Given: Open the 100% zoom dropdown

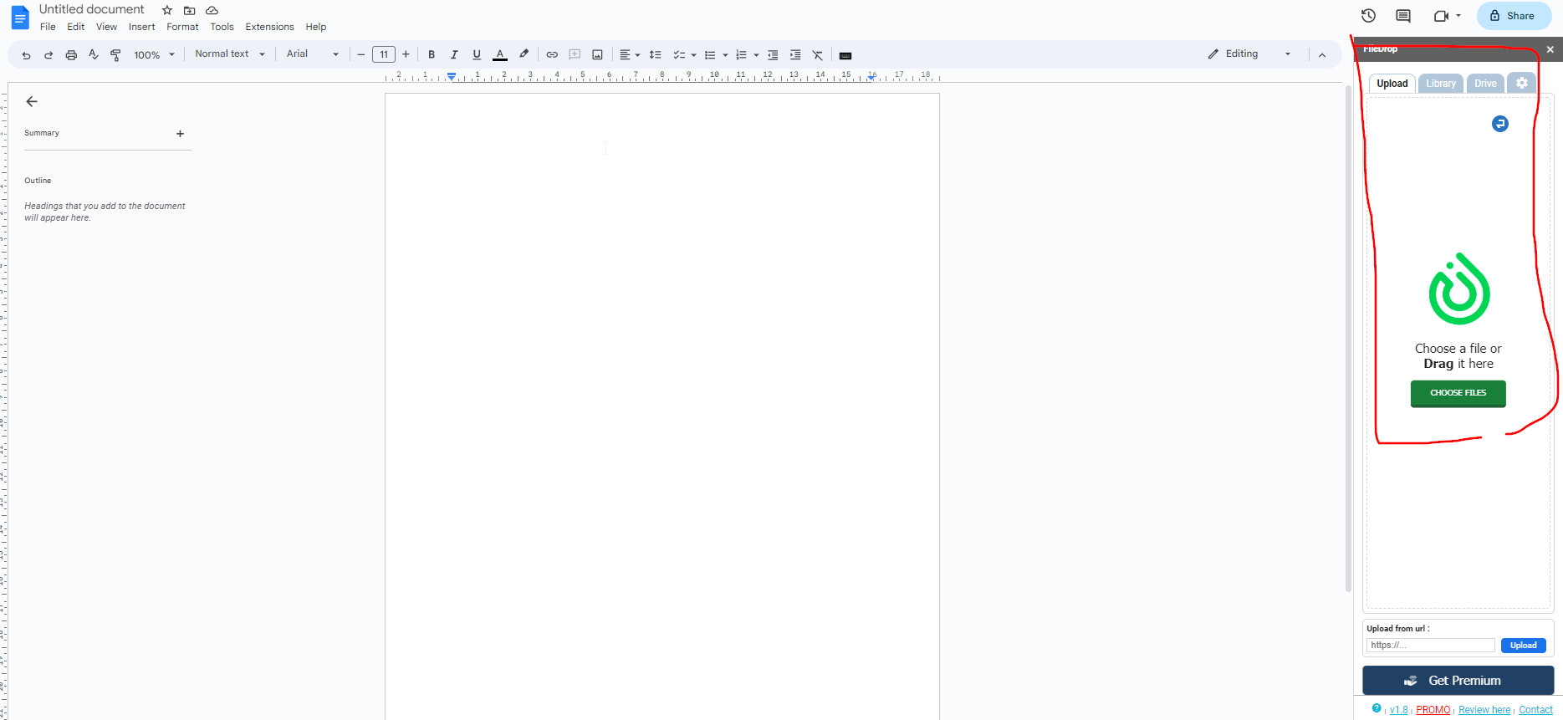Looking at the screenshot, I should 154,55.
